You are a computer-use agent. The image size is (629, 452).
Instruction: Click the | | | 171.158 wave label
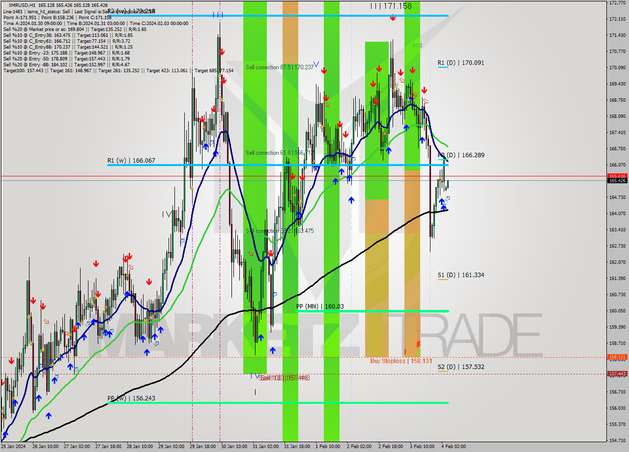coord(391,6)
